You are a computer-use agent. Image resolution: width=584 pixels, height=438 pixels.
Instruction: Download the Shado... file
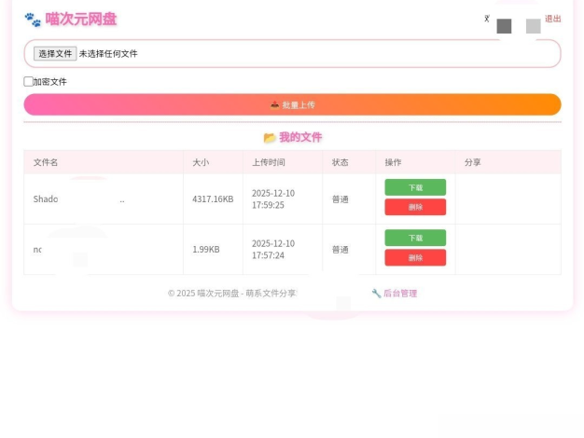click(415, 187)
